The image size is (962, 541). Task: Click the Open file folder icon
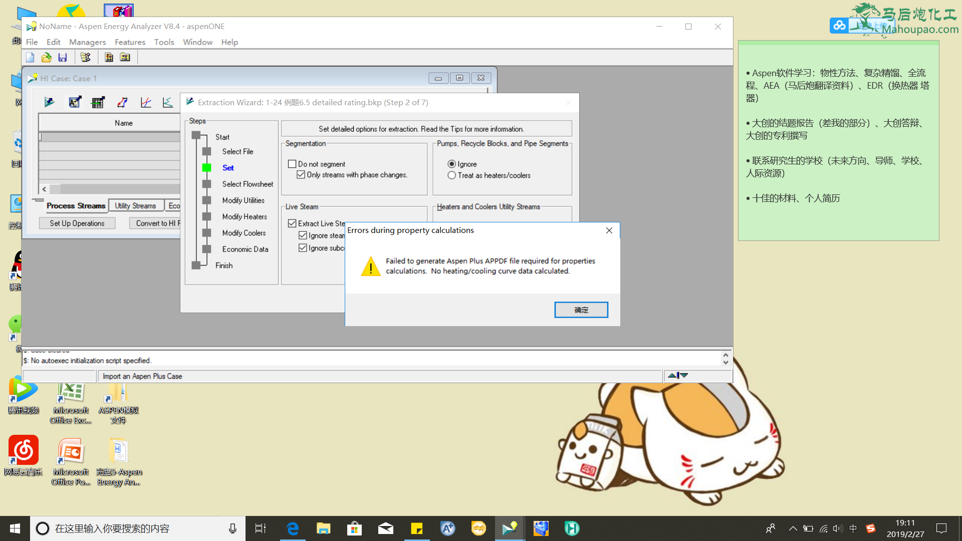tap(46, 58)
